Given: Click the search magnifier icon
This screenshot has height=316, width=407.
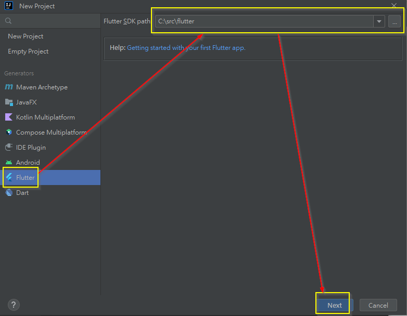Looking at the screenshot, I should (8, 21).
